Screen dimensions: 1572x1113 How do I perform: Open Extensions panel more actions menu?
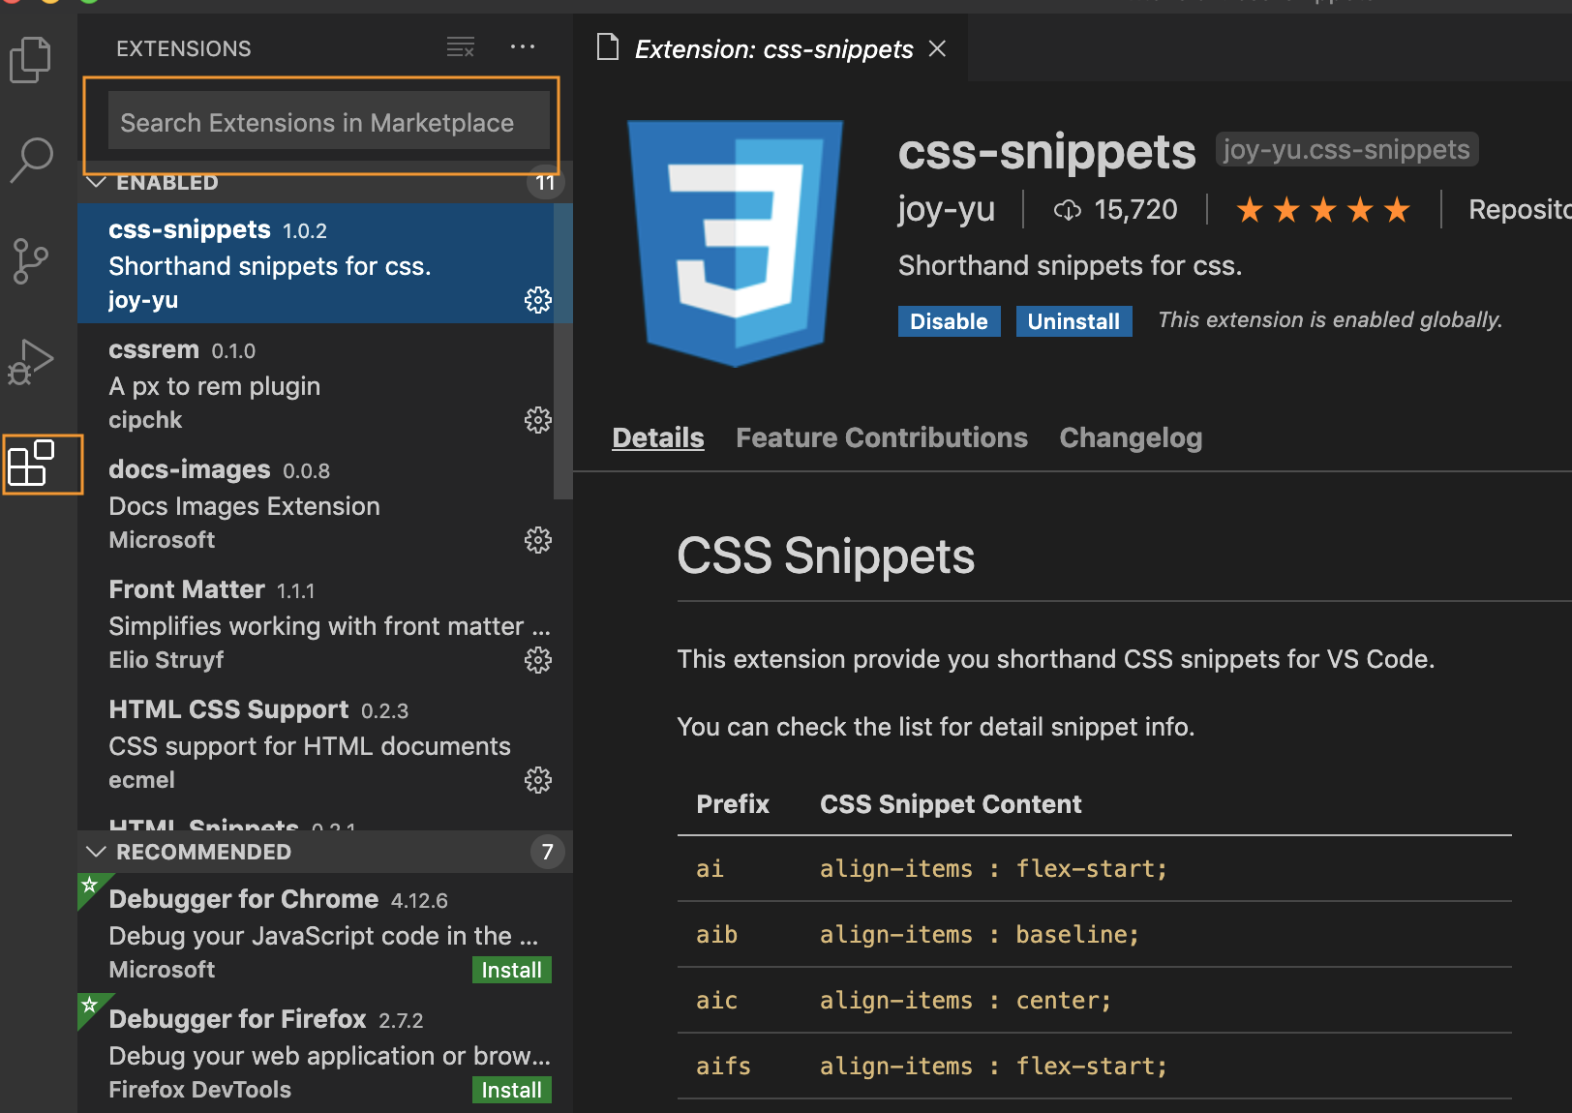point(523,47)
